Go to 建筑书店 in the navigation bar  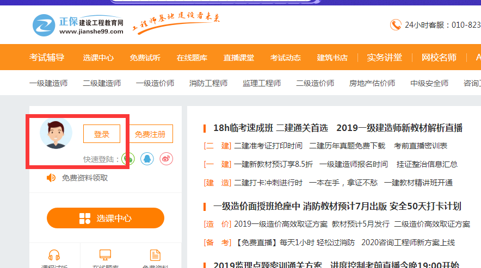pyautogui.click(x=332, y=58)
